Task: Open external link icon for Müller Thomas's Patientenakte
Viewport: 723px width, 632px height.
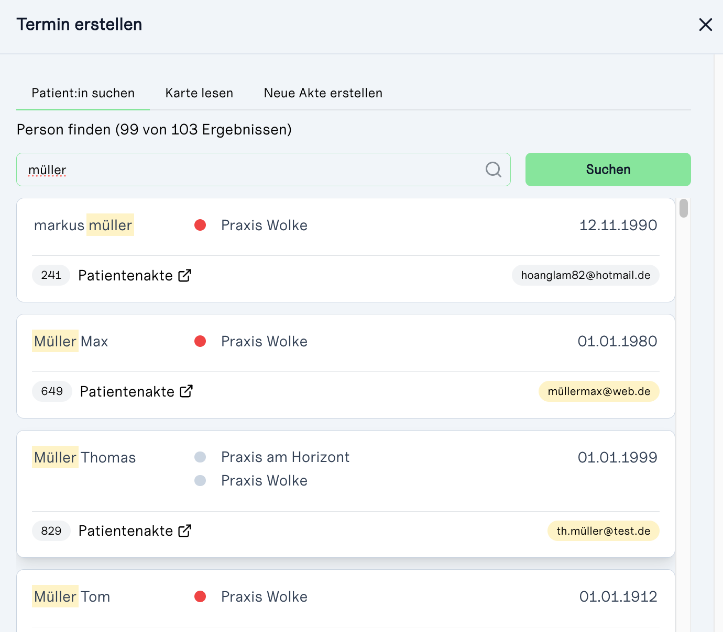Action: [x=184, y=531]
